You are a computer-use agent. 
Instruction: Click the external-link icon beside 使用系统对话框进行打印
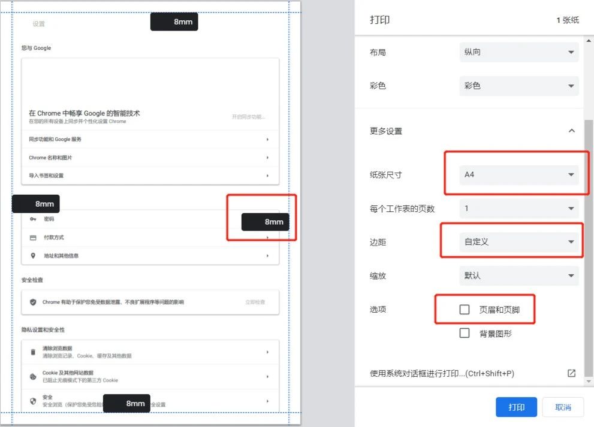pyautogui.click(x=571, y=373)
